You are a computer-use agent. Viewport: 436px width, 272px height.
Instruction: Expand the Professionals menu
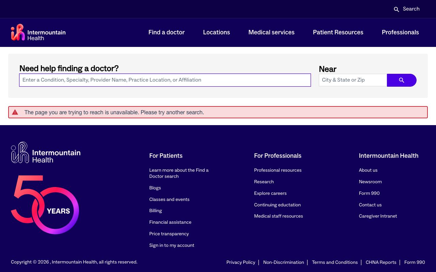click(x=400, y=32)
